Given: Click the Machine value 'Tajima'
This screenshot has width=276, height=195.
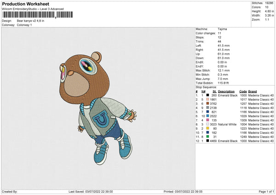Looking at the screenshot, I should (x=222, y=29).
